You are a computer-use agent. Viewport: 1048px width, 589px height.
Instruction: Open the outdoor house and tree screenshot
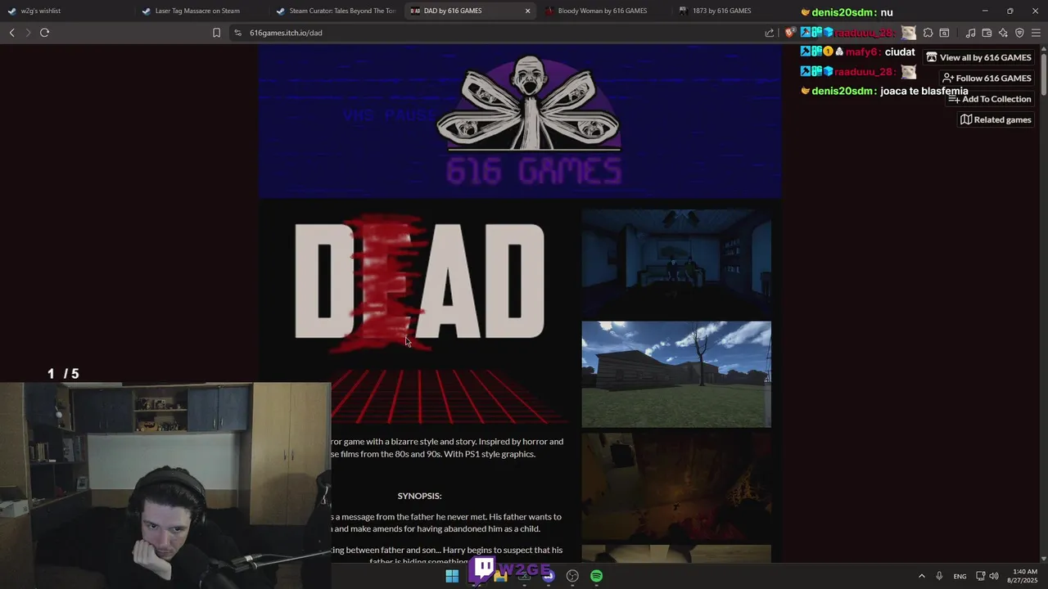(676, 374)
